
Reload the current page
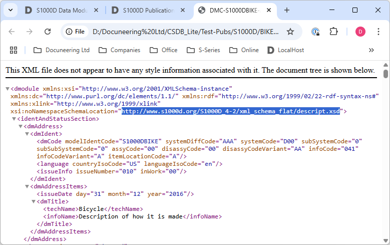48,32
